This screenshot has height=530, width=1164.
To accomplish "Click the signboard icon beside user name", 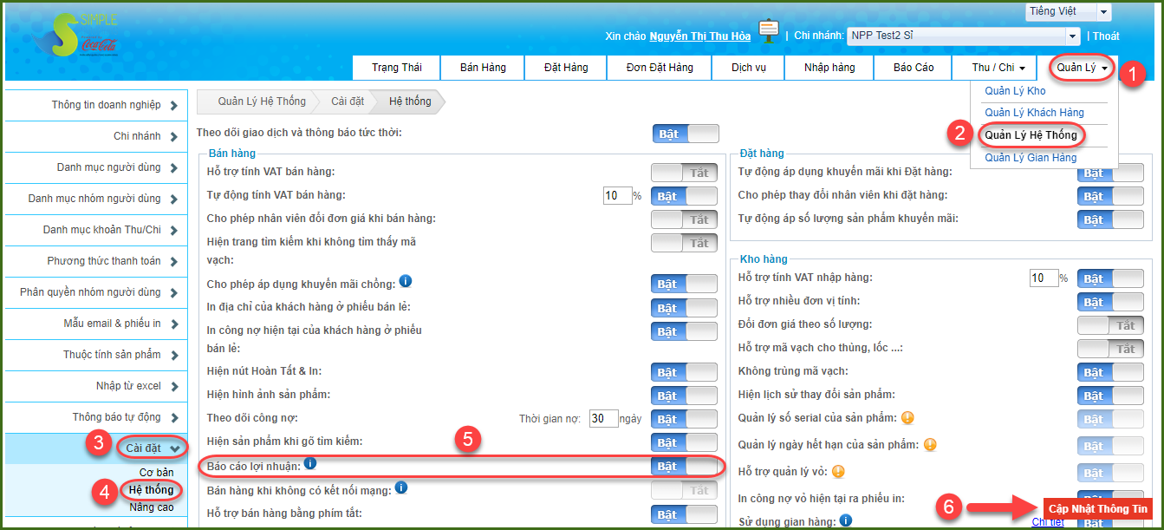I will click(x=768, y=30).
